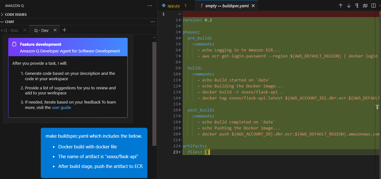Click the 'echo Build started on `date`' line
The width and height of the screenshot is (381, 179).
(x=234, y=80)
